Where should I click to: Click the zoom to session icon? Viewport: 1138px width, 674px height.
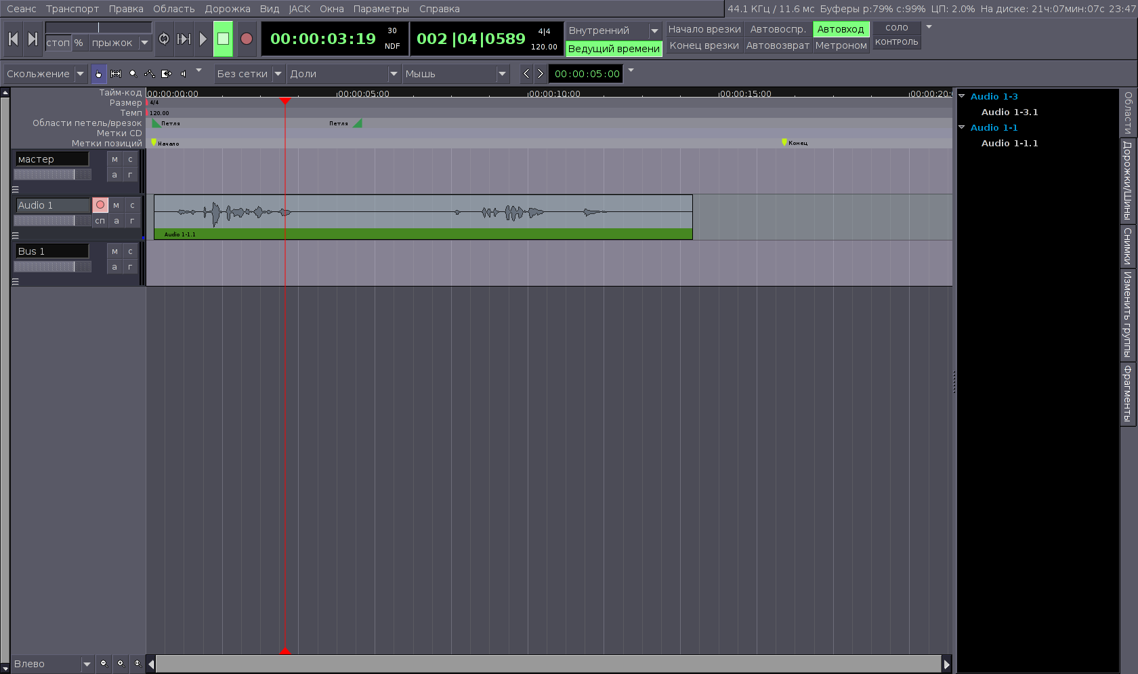pyautogui.click(x=138, y=664)
